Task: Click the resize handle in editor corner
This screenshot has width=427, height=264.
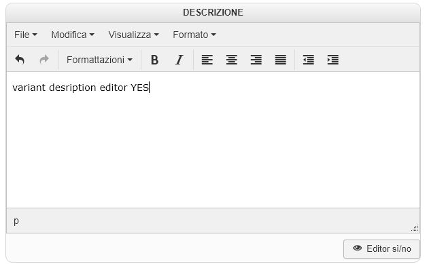Action: [415, 228]
